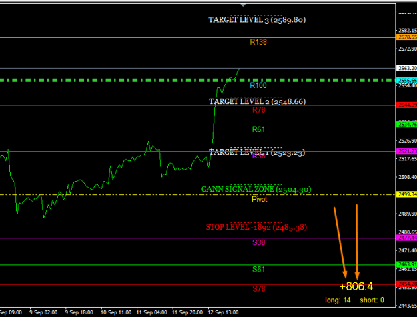Click the cyan 2556.66 price tag
Image resolution: width=417 pixels, height=317 pixels.
406,80
